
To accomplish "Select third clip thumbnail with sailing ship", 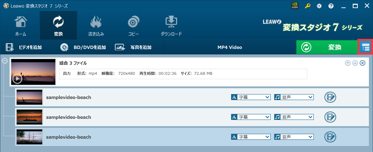I will click(x=29, y=137).
